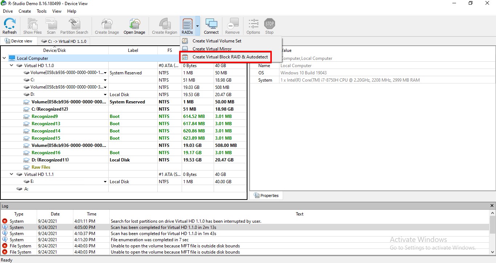
Task: Open the Partition Search tool
Action: [x=74, y=25]
